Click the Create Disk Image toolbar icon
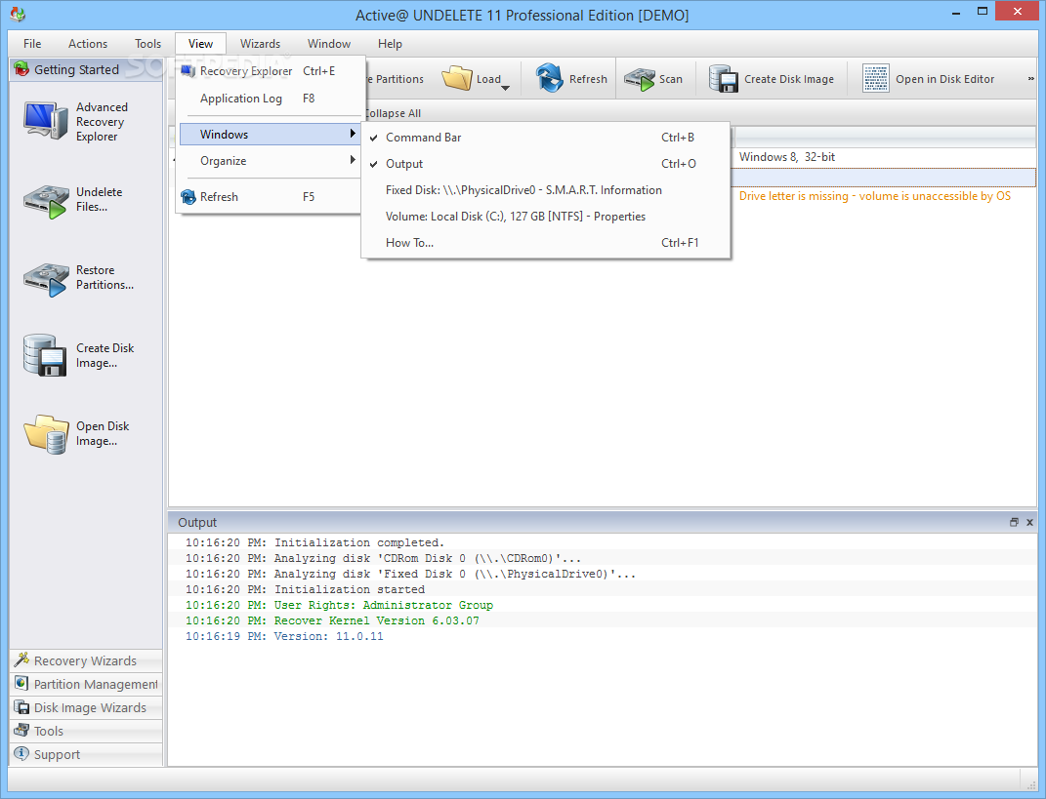 (x=723, y=79)
